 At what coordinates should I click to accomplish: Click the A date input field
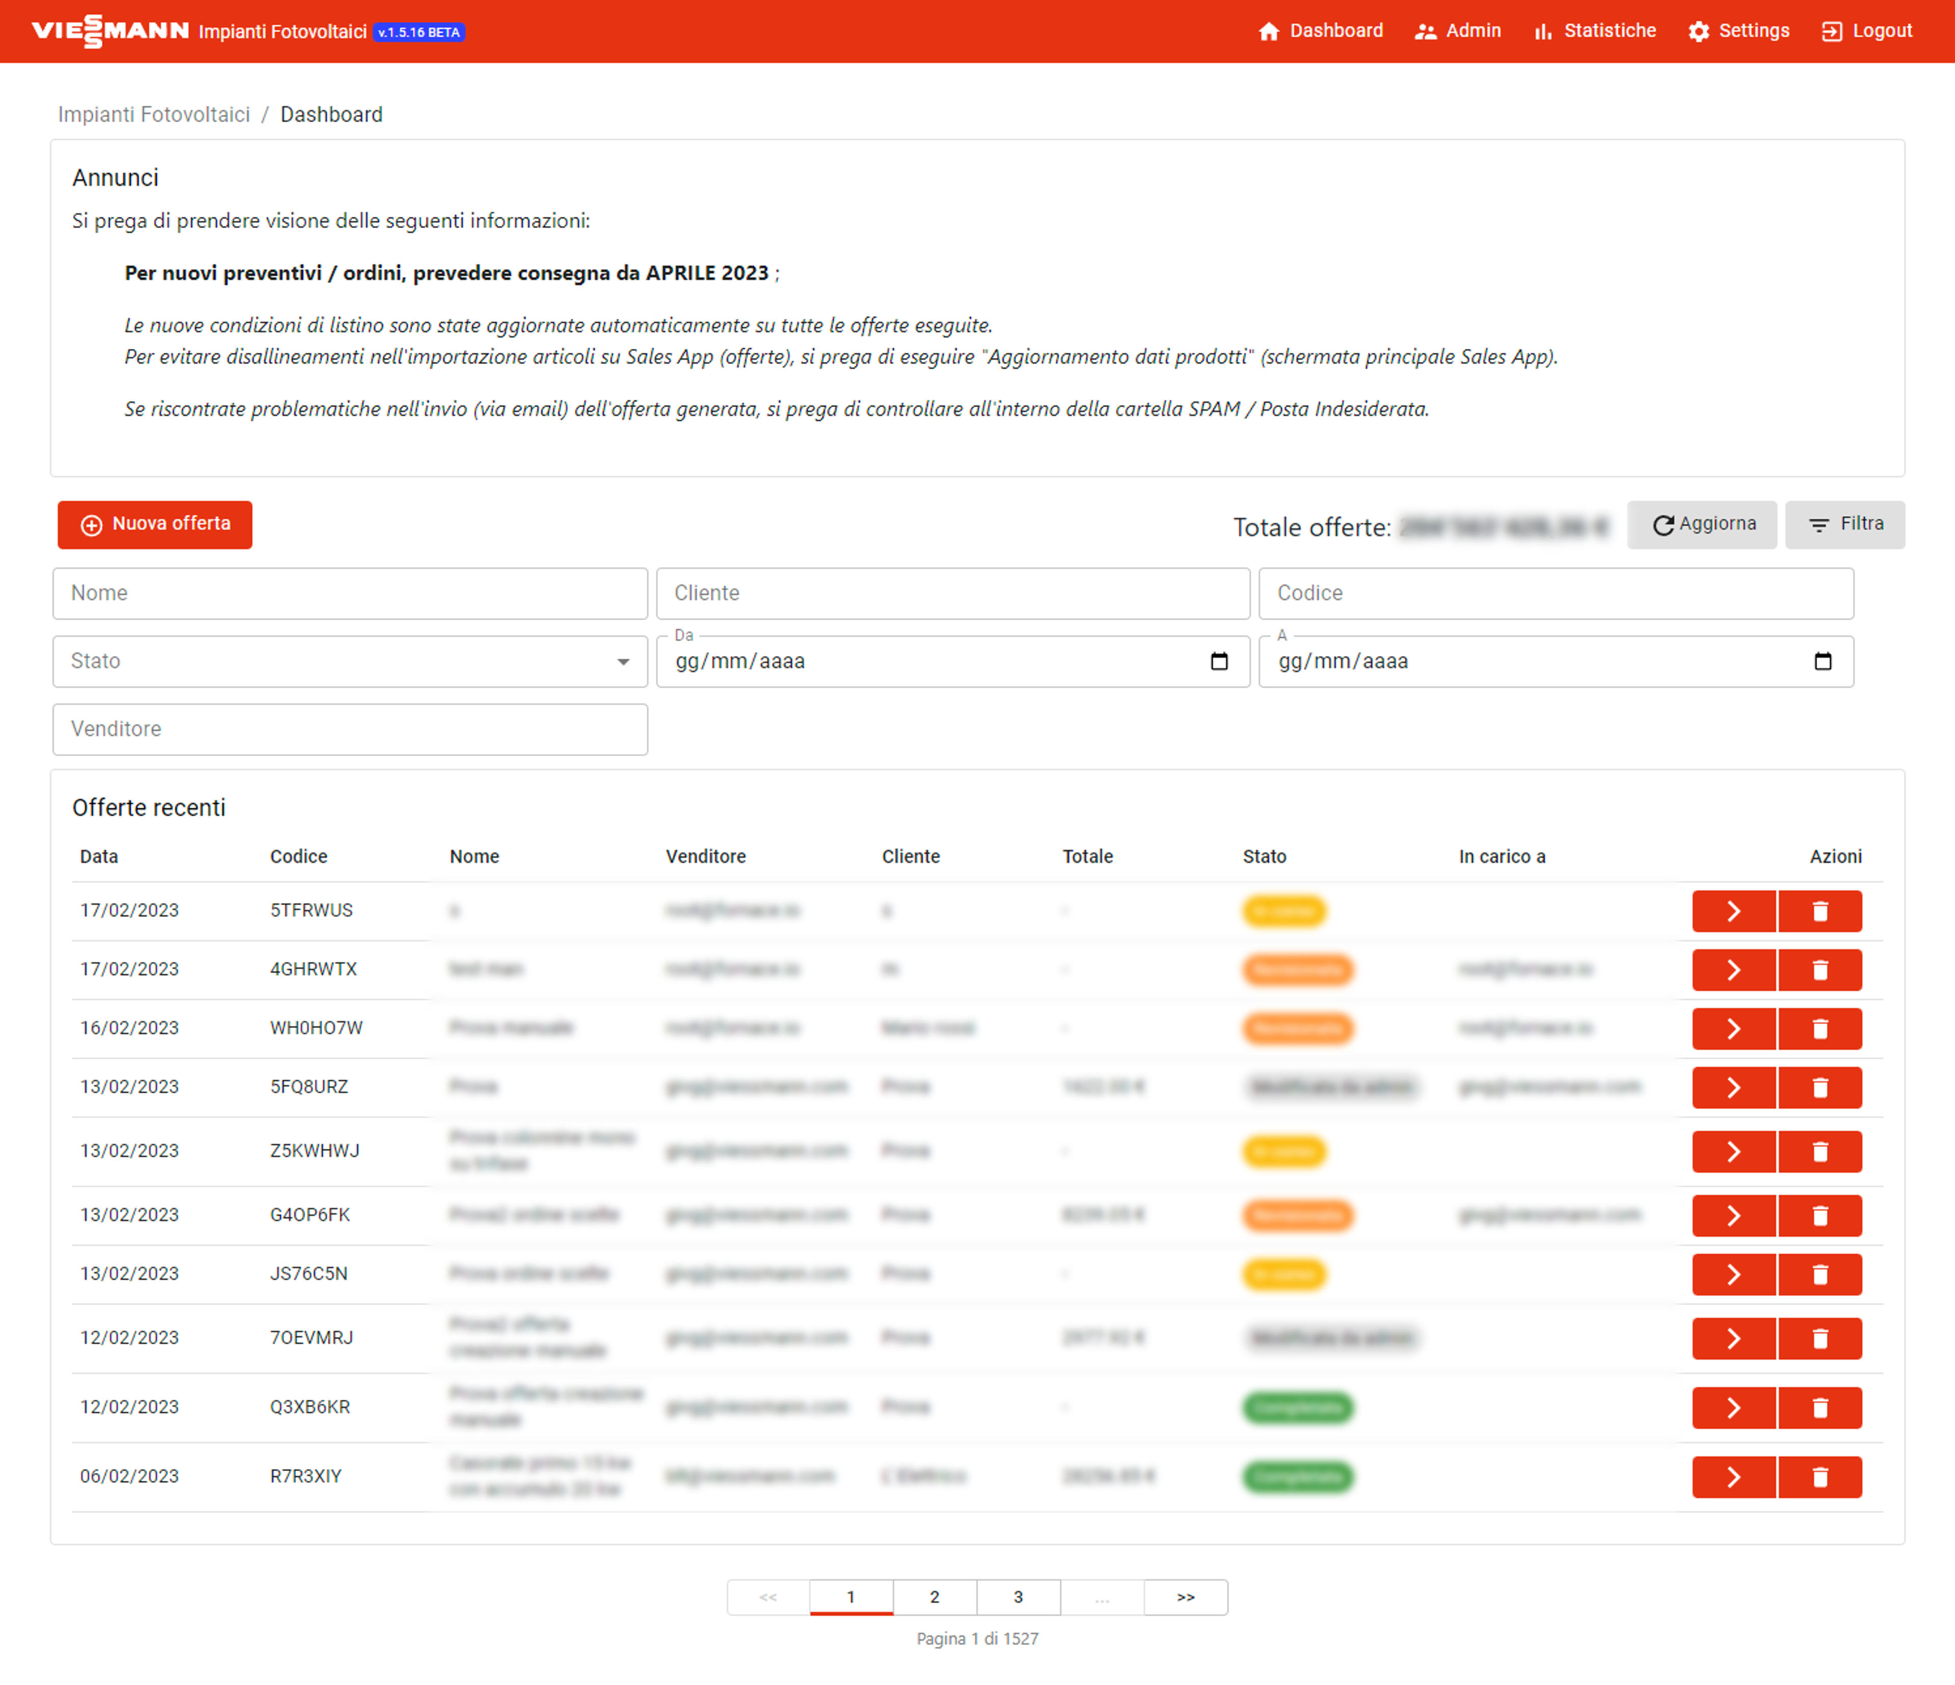1556,661
